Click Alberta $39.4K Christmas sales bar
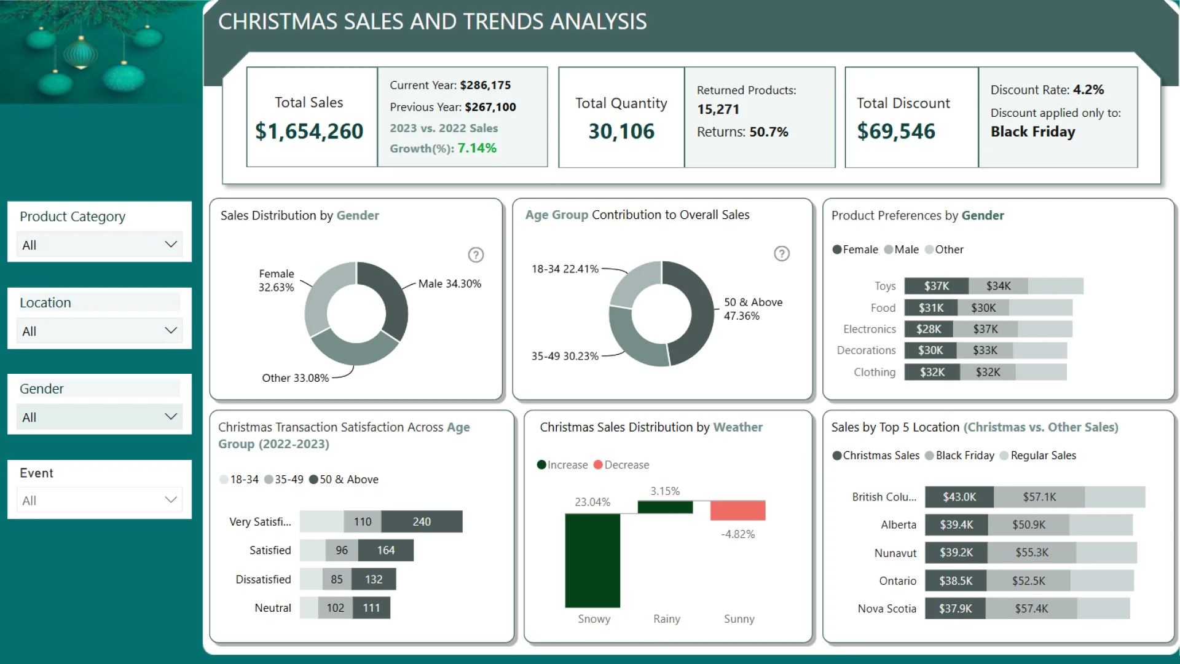1180x664 pixels. [956, 524]
